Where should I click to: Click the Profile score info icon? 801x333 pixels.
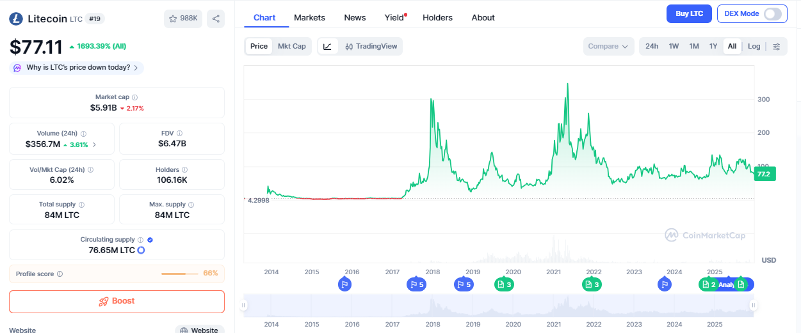pyautogui.click(x=60, y=274)
